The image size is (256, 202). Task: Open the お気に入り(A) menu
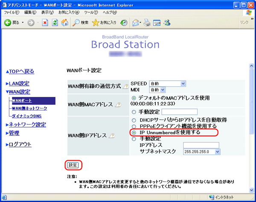(x=69, y=12)
